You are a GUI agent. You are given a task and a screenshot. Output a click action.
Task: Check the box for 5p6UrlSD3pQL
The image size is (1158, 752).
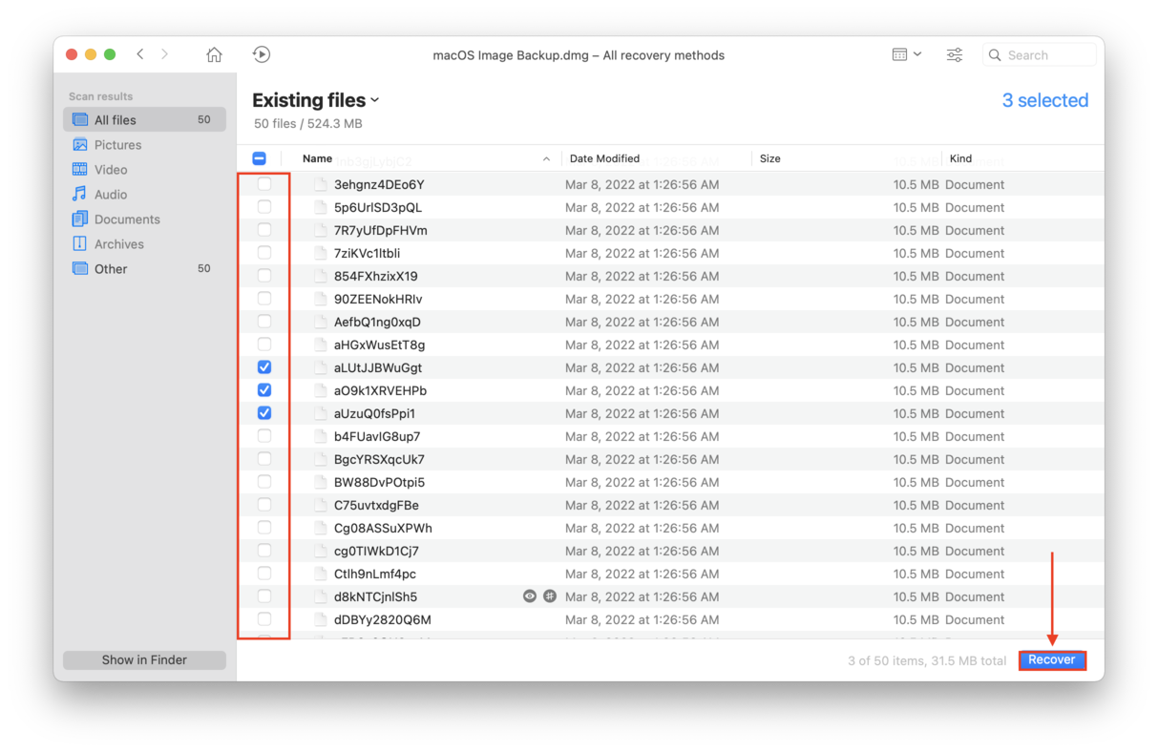coord(264,207)
